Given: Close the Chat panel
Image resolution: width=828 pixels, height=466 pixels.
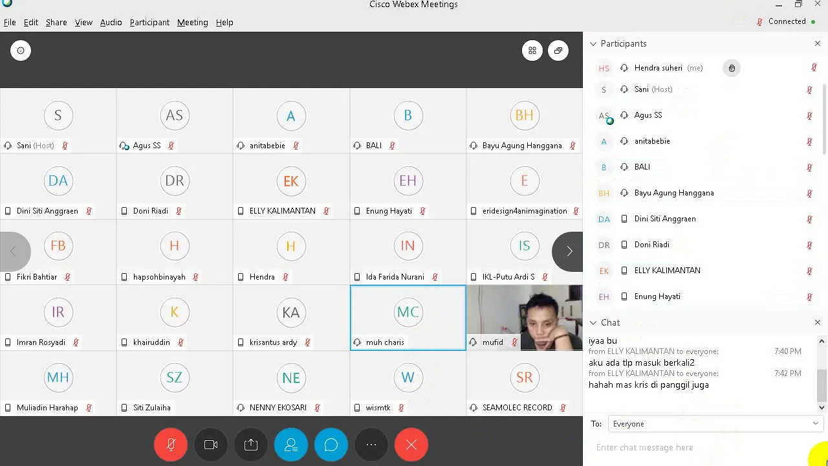Looking at the screenshot, I should tap(818, 322).
